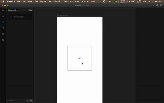The image size is (164, 103).
Task: Open device preview phone icon
Action: [x=157, y=5]
